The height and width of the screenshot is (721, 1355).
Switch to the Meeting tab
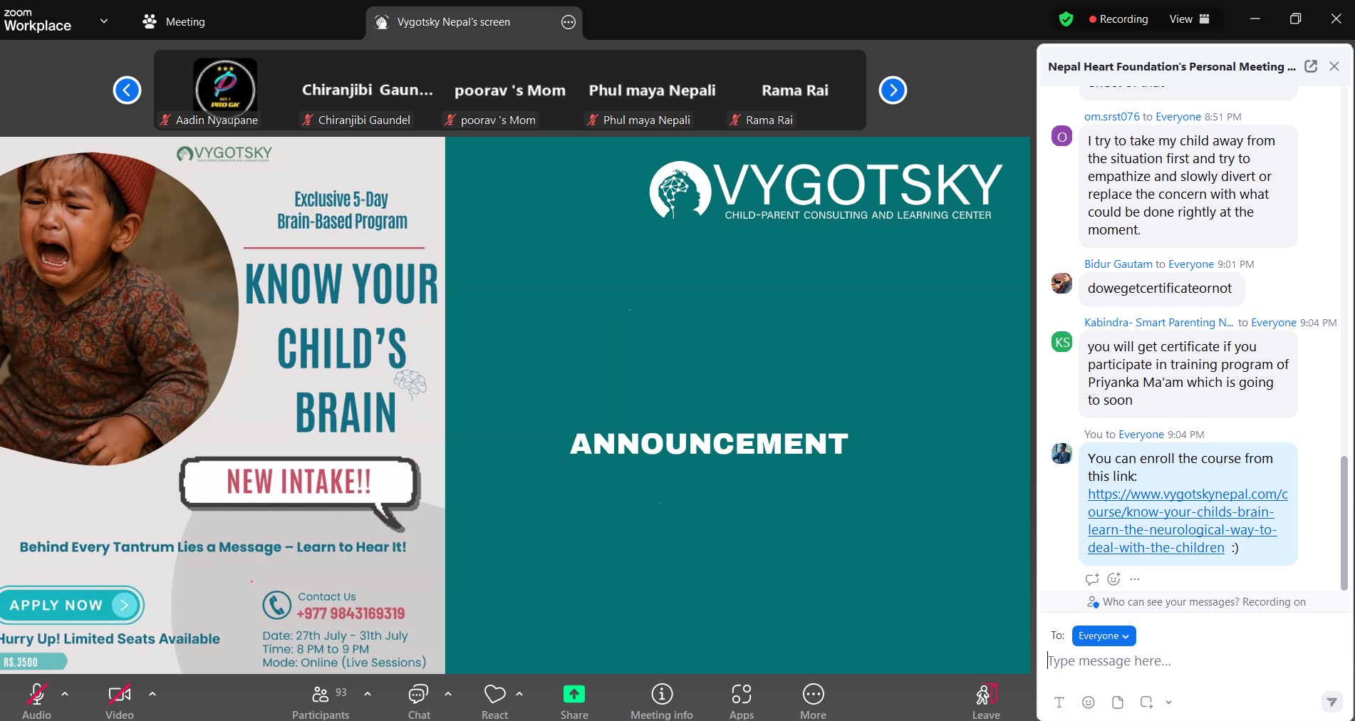[x=174, y=22]
